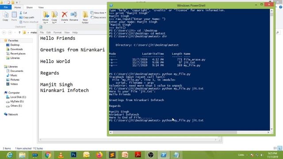Open Notepad's Help menu

point(75,32)
